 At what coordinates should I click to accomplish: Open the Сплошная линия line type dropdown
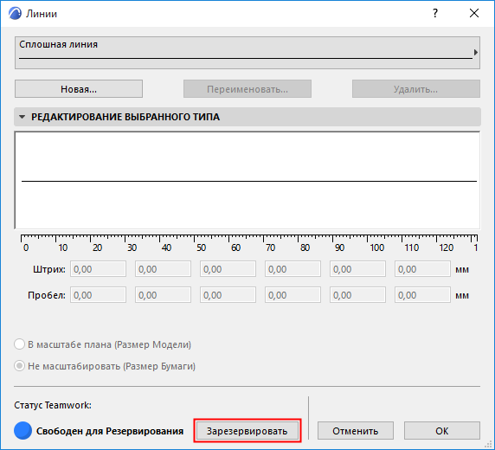coord(247,53)
